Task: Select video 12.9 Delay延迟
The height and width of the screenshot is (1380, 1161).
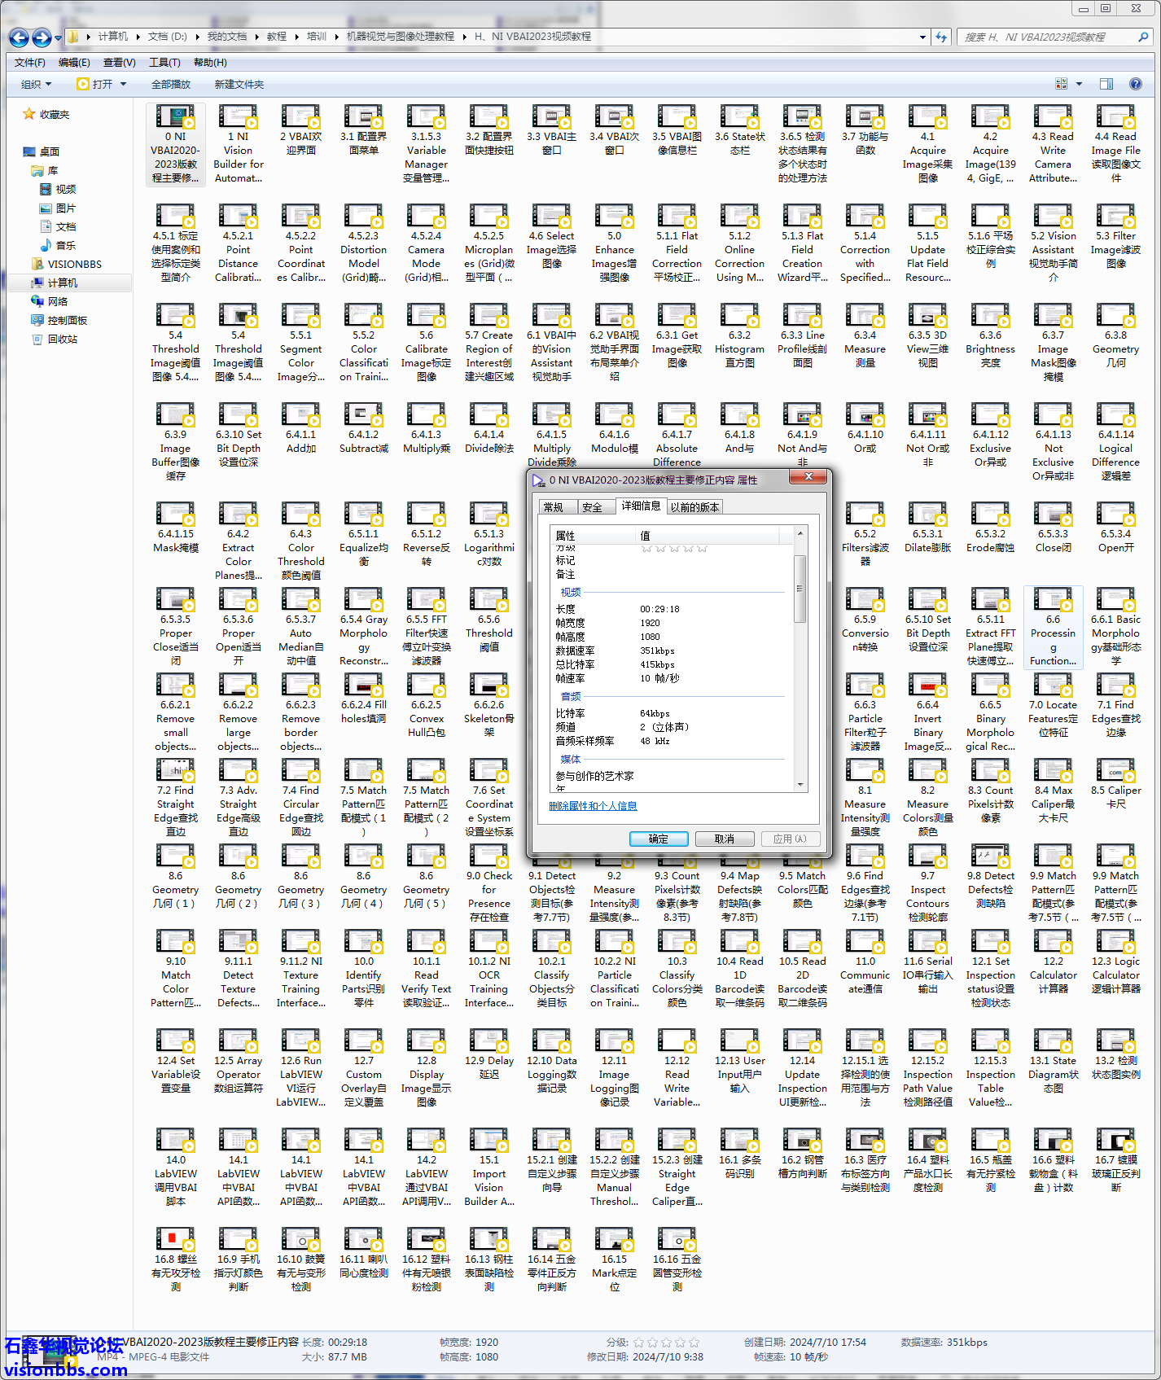Action: 488,1055
